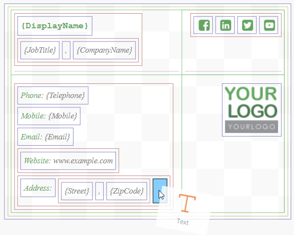Select the {DisplayName} placeholder

tap(55, 26)
